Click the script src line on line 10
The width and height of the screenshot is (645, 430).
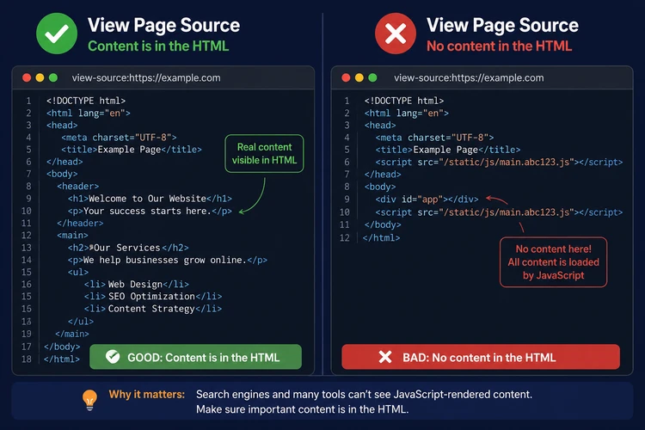click(499, 212)
